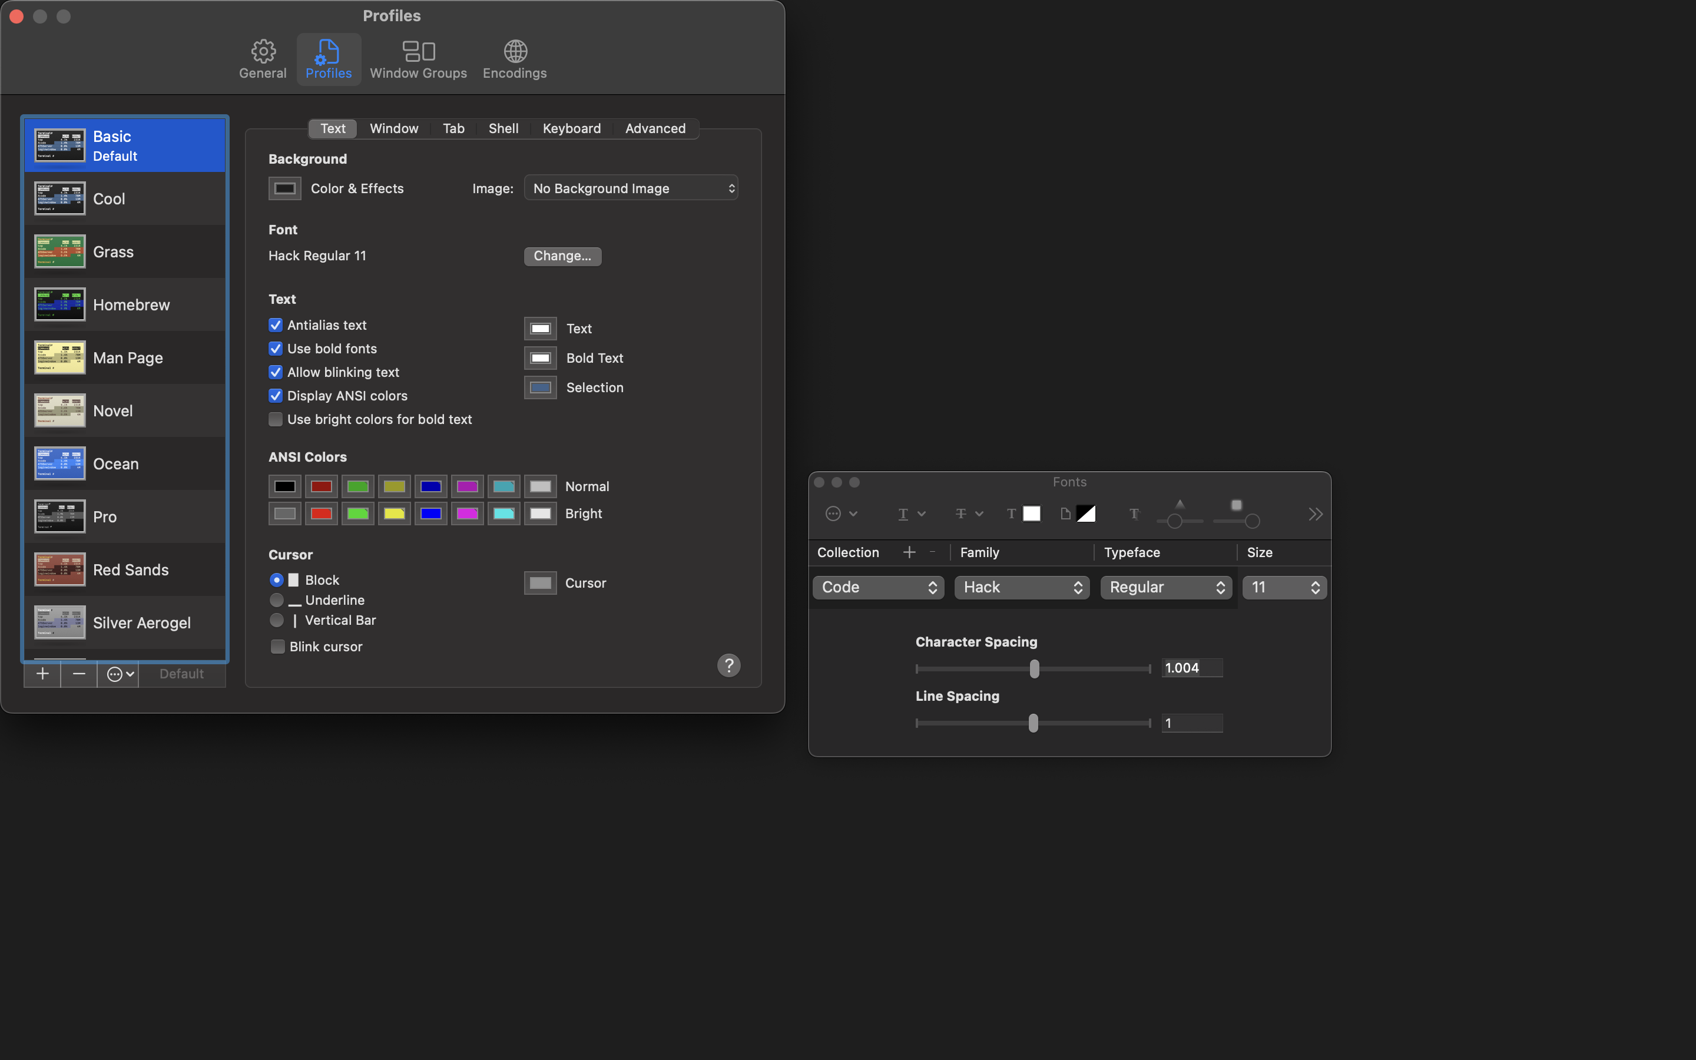Click the Change... font button
Screen dimensions: 1696x1060
click(562, 256)
